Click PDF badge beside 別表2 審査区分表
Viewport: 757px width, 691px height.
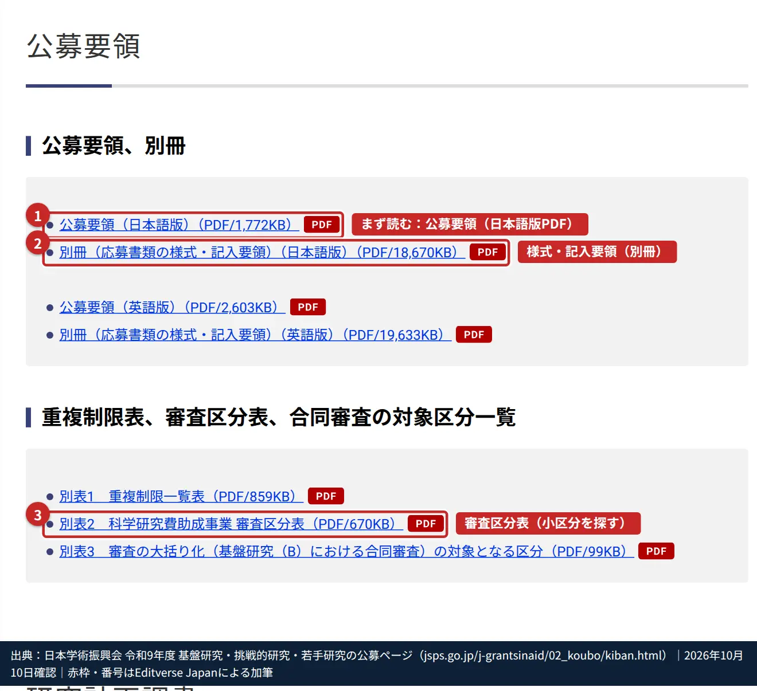pyautogui.click(x=426, y=524)
